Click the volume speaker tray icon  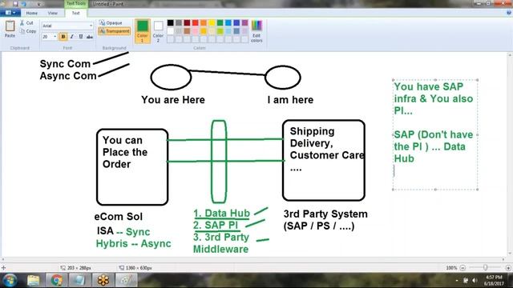[475, 281]
